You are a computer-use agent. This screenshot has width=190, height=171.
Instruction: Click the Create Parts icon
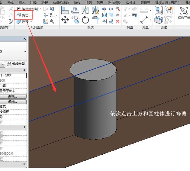159,20
